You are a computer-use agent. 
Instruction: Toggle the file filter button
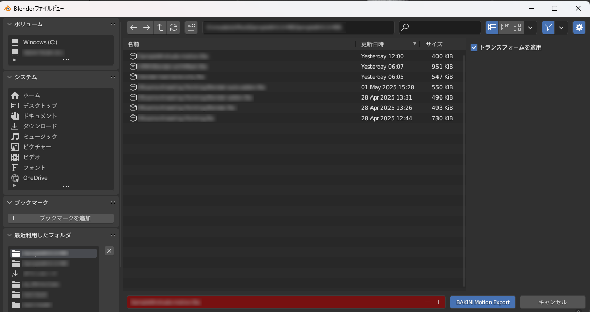tap(548, 27)
